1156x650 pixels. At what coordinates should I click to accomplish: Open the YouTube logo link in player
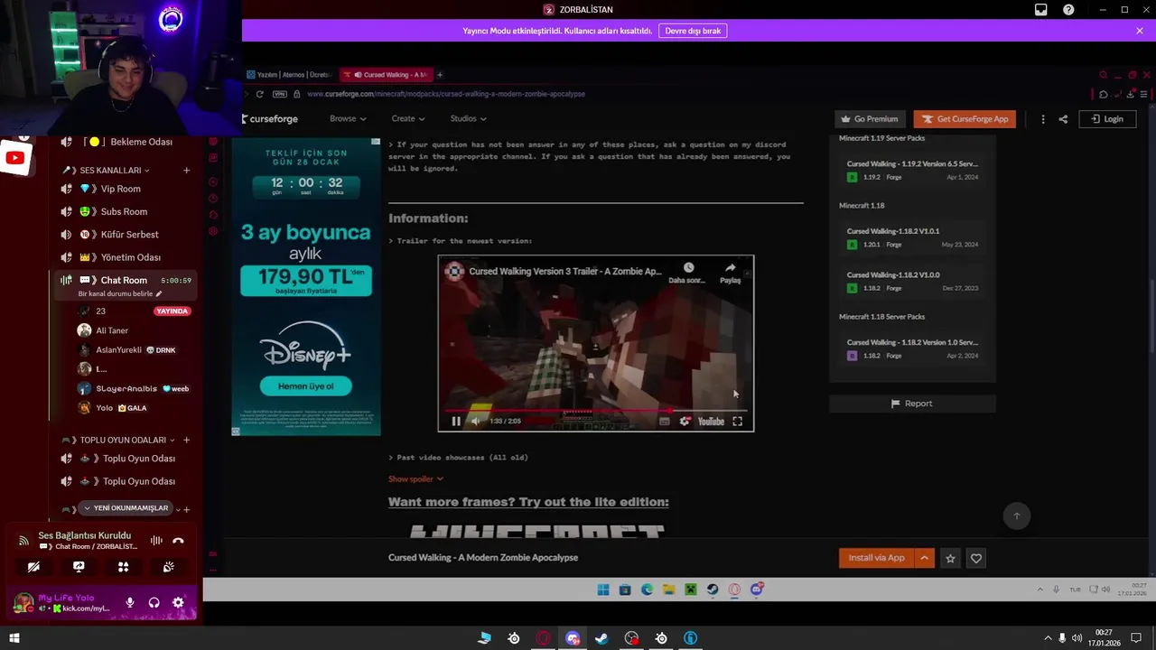(711, 421)
